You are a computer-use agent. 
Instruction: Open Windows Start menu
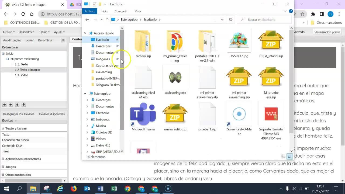(6, 189)
